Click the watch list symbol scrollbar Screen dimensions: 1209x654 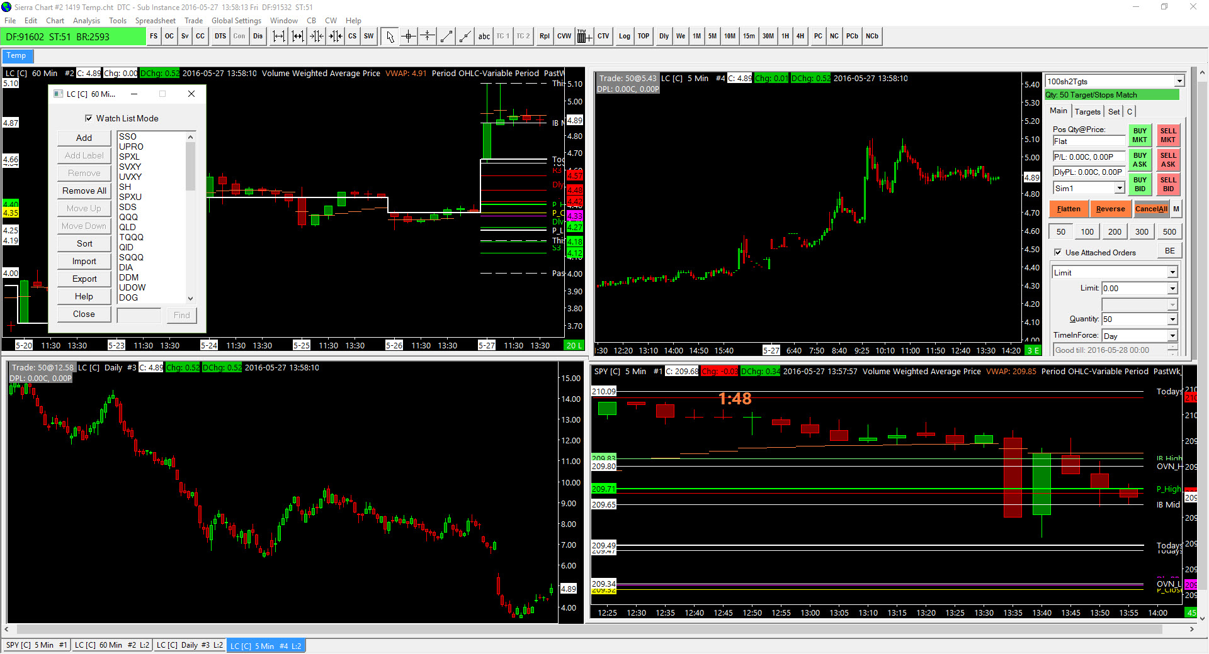pos(190,217)
